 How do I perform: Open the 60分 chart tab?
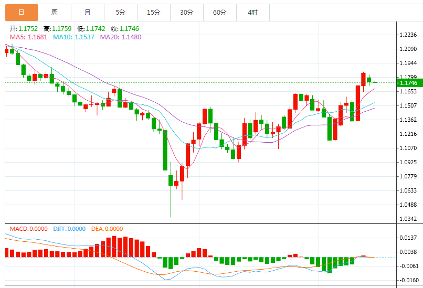pos(220,13)
